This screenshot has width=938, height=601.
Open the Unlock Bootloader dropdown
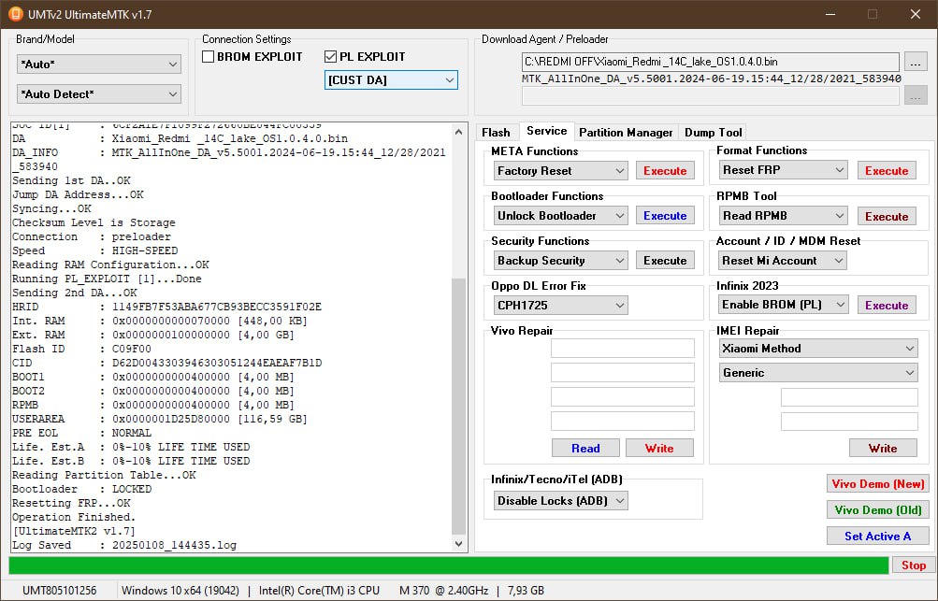click(x=560, y=216)
